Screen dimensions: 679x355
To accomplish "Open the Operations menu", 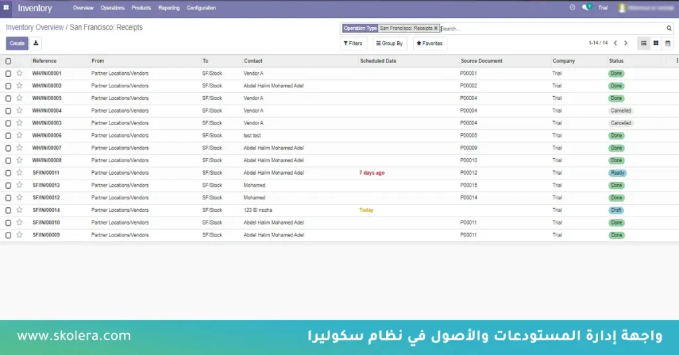I will (x=113, y=8).
